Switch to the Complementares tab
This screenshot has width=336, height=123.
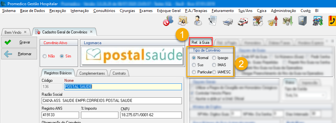92,73
